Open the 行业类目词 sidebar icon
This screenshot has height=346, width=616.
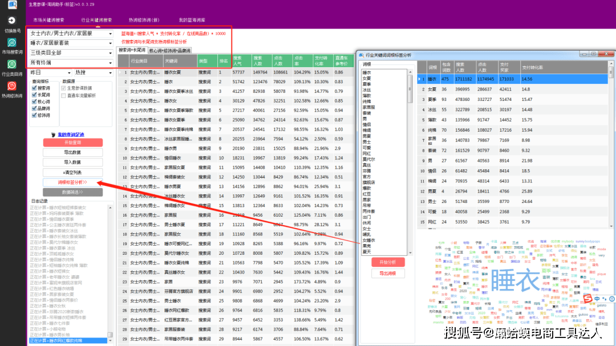[x=12, y=64]
